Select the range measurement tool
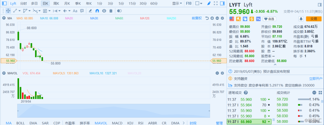Image resolution: width=324 pixels, height=125 pixels. tap(55, 11)
